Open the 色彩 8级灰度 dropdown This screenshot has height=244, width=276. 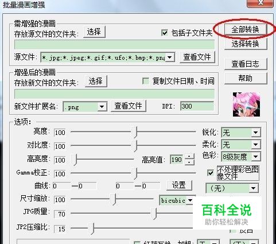pyautogui.click(x=256, y=157)
